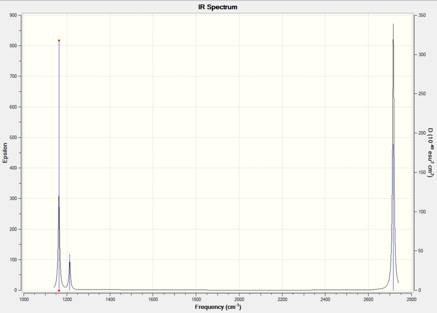Image resolution: width=437 pixels, height=313 pixels.
Task: Click the left axis value '100'
Action: pos(13,260)
